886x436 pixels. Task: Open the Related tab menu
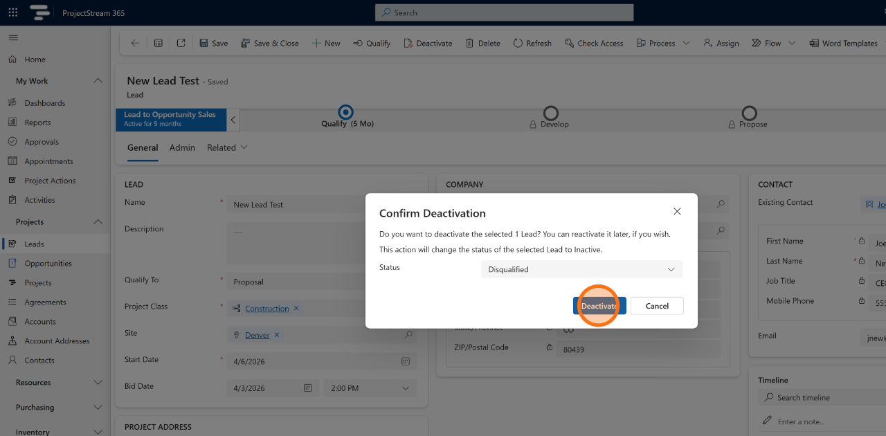[x=227, y=147]
